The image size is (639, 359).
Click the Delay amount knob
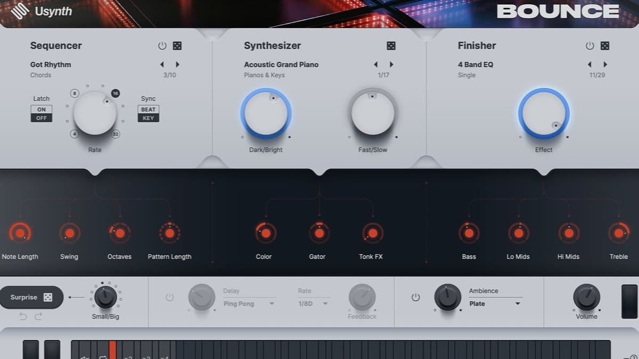click(x=202, y=297)
